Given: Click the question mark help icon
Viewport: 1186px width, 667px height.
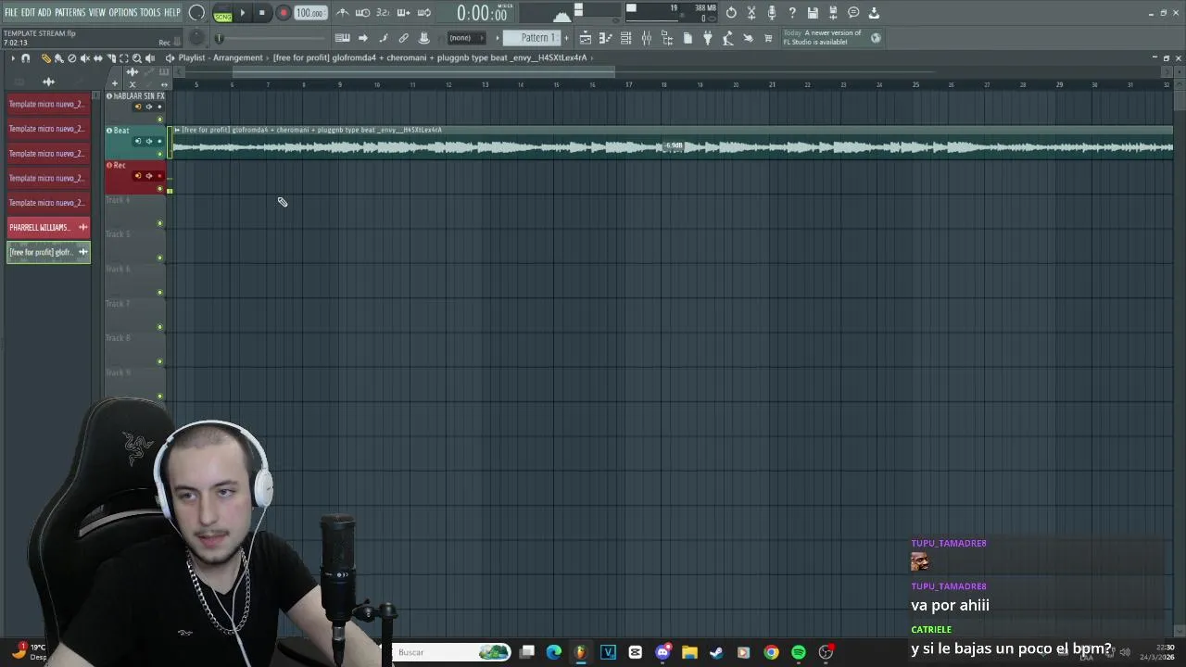Looking at the screenshot, I should [792, 13].
